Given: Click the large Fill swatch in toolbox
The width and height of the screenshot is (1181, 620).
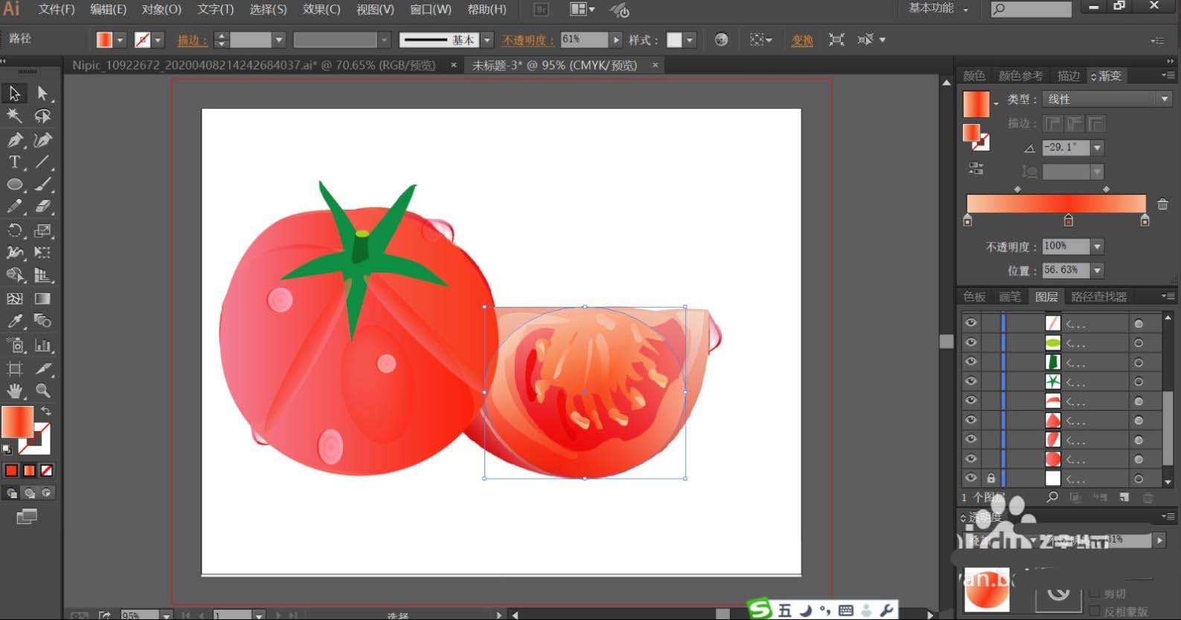Looking at the screenshot, I should [17, 422].
